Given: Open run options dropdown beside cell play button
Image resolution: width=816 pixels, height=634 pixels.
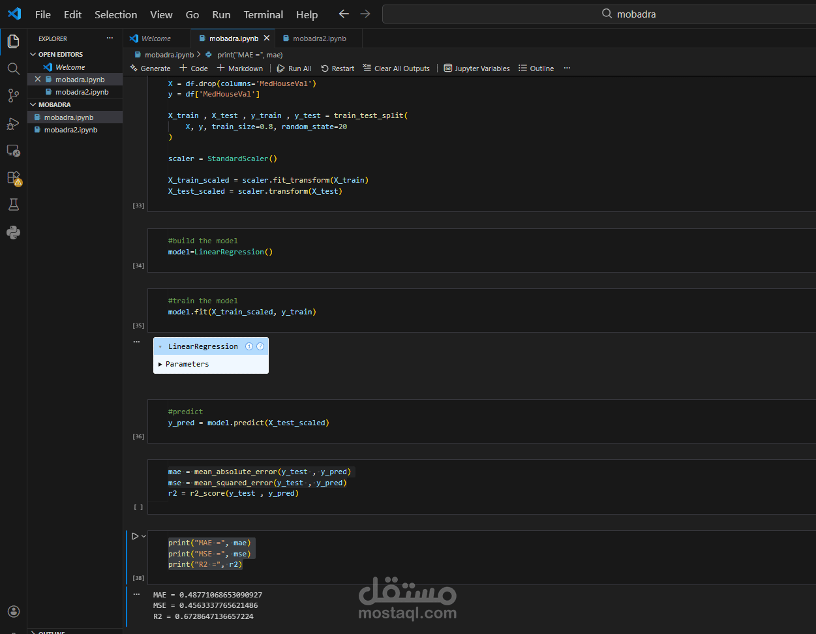Looking at the screenshot, I should (144, 536).
